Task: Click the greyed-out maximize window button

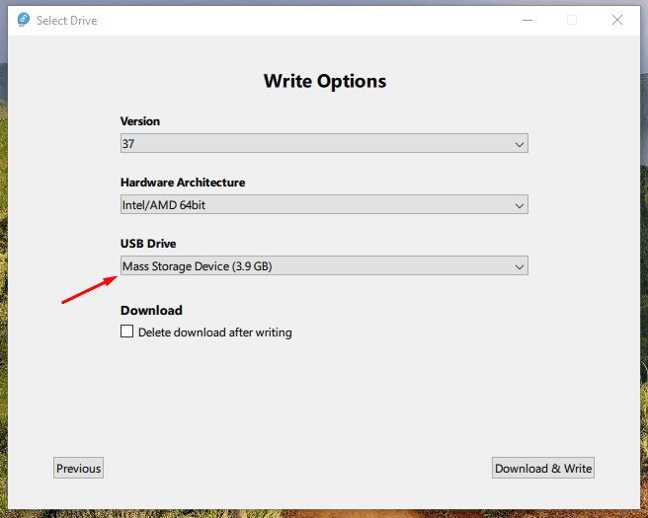Action: pyautogui.click(x=572, y=20)
